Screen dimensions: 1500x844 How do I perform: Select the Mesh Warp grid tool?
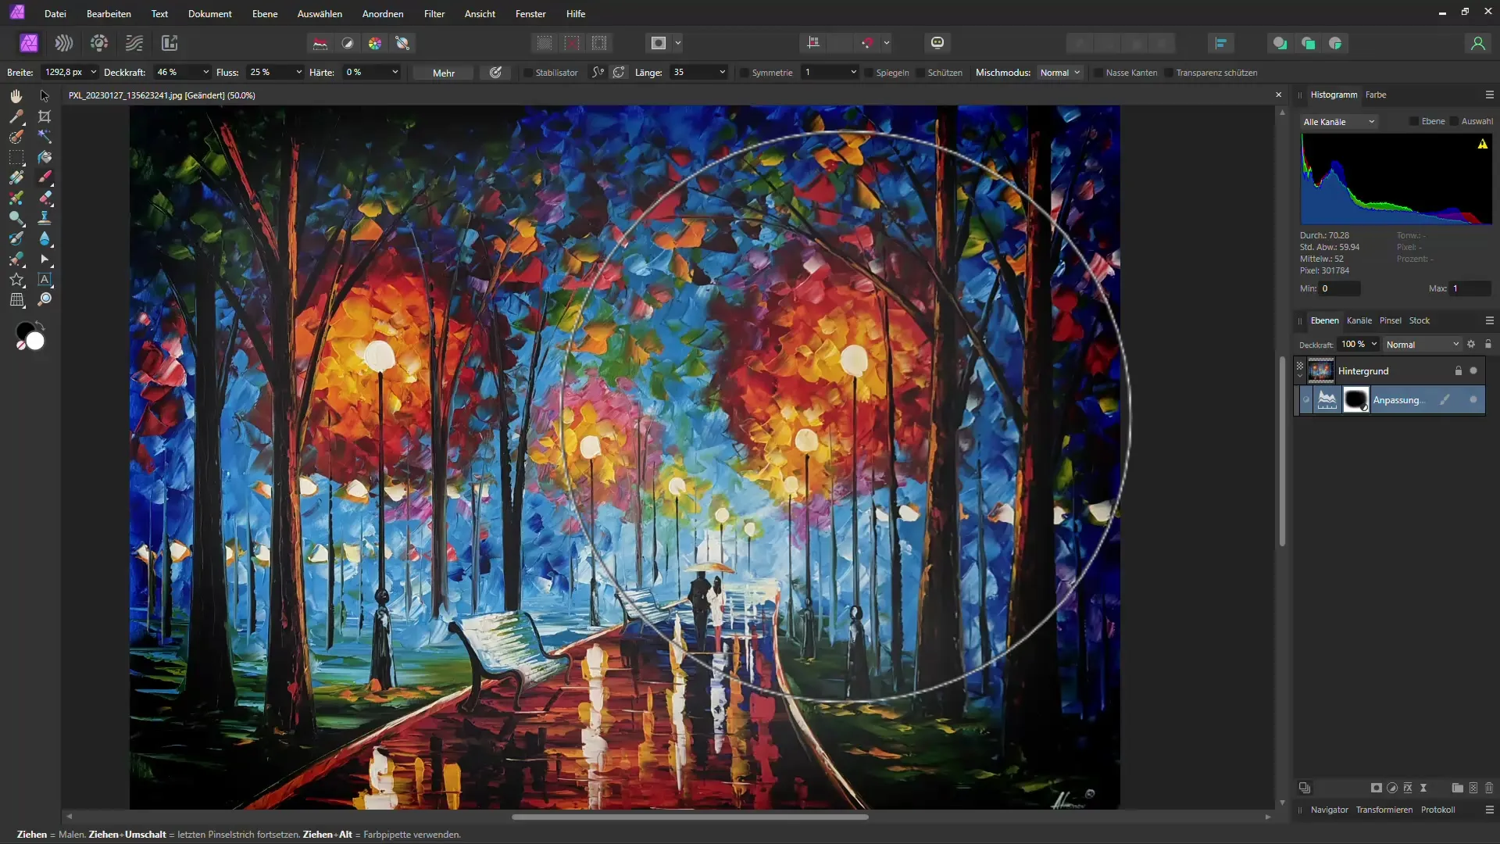(16, 299)
